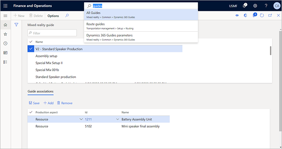The height and width of the screenshot is (149, 282).
Task: Select Standard Speaker production guide row
Action: pyautogui.click(x=105, y=77)
